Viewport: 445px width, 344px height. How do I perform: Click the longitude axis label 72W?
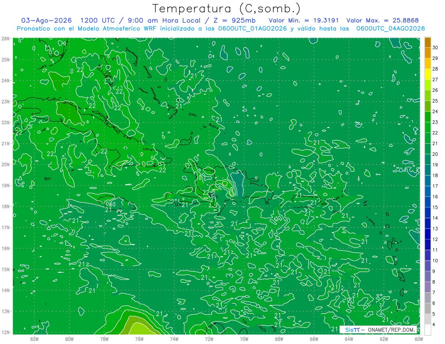tap(209, 338)
